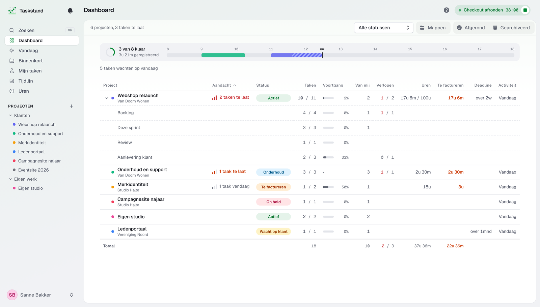
Task: Click the Taskstand logo
Action: pyautogui.click(x=12, y=11)
